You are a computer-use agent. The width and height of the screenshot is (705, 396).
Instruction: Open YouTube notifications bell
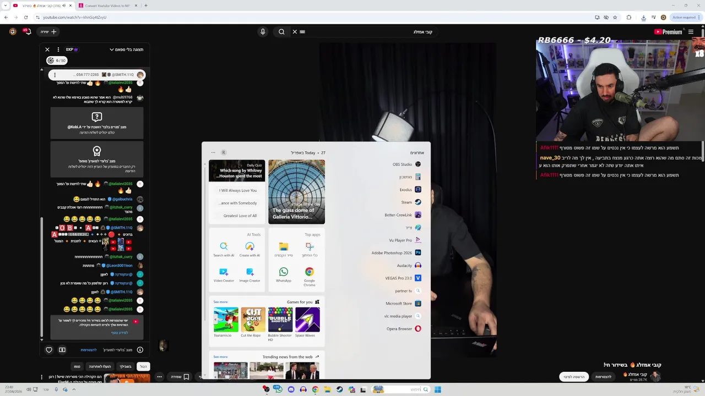tap(27, 32)
